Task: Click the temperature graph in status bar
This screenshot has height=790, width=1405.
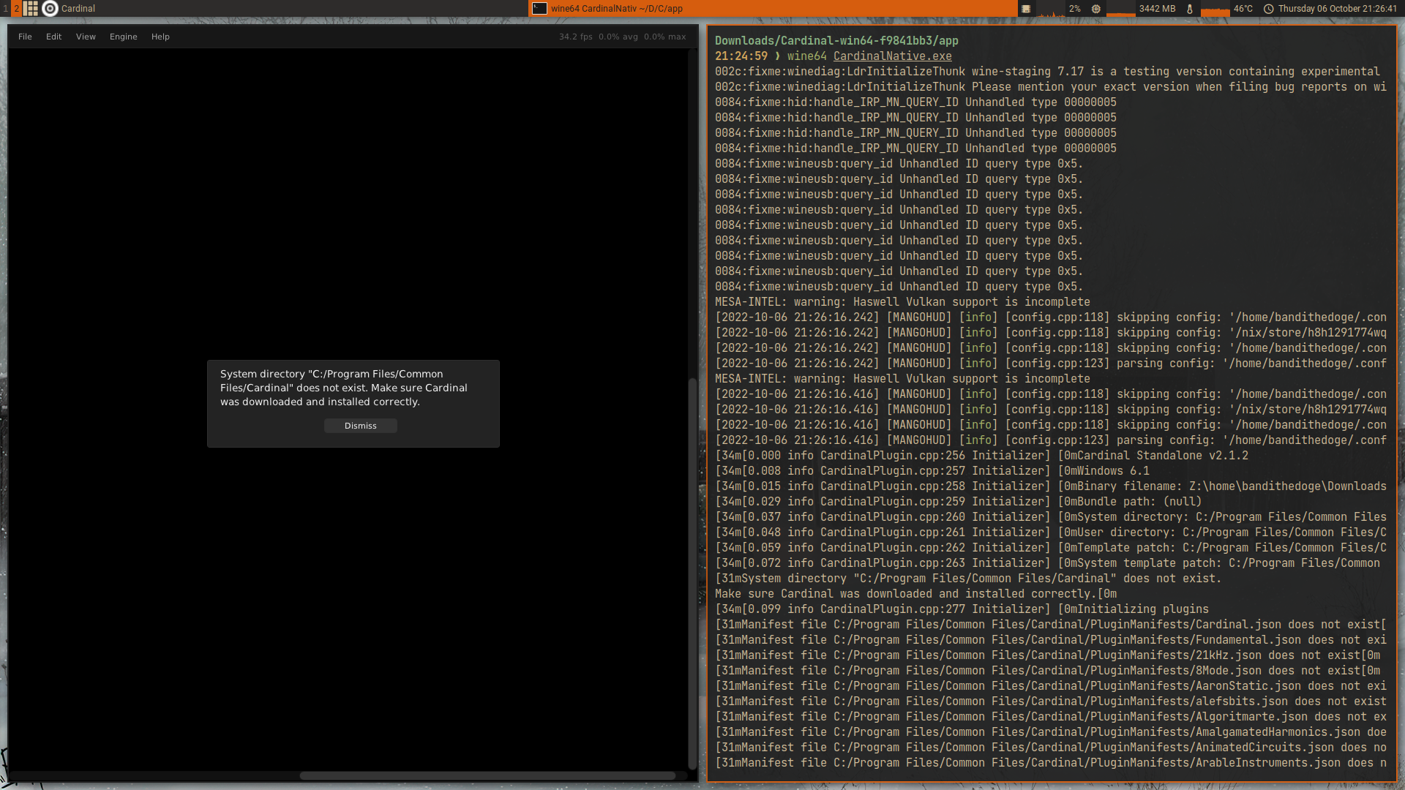Action: [x=1215, y=10]
